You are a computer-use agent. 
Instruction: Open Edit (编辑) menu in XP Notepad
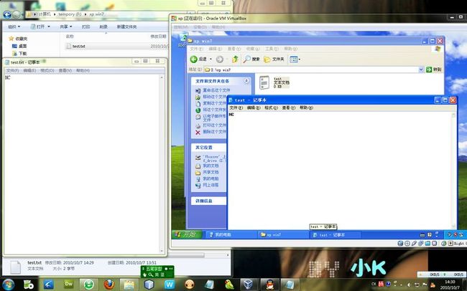click(x=254, y=108)
